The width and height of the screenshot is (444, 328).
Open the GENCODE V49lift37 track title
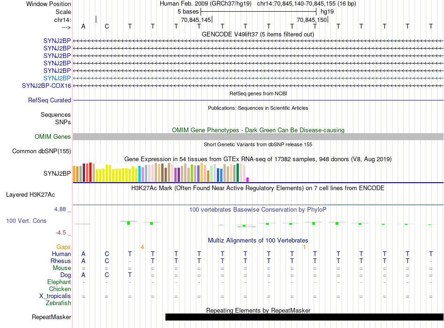point(258,34)
